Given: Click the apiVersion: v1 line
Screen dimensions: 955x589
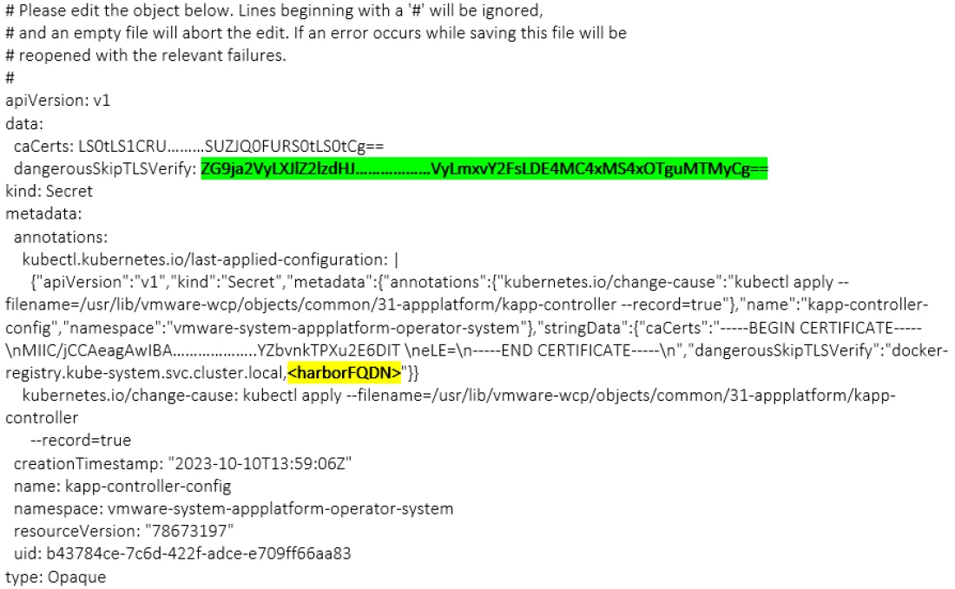Looking at the screenshot, I should coord(58,101).
